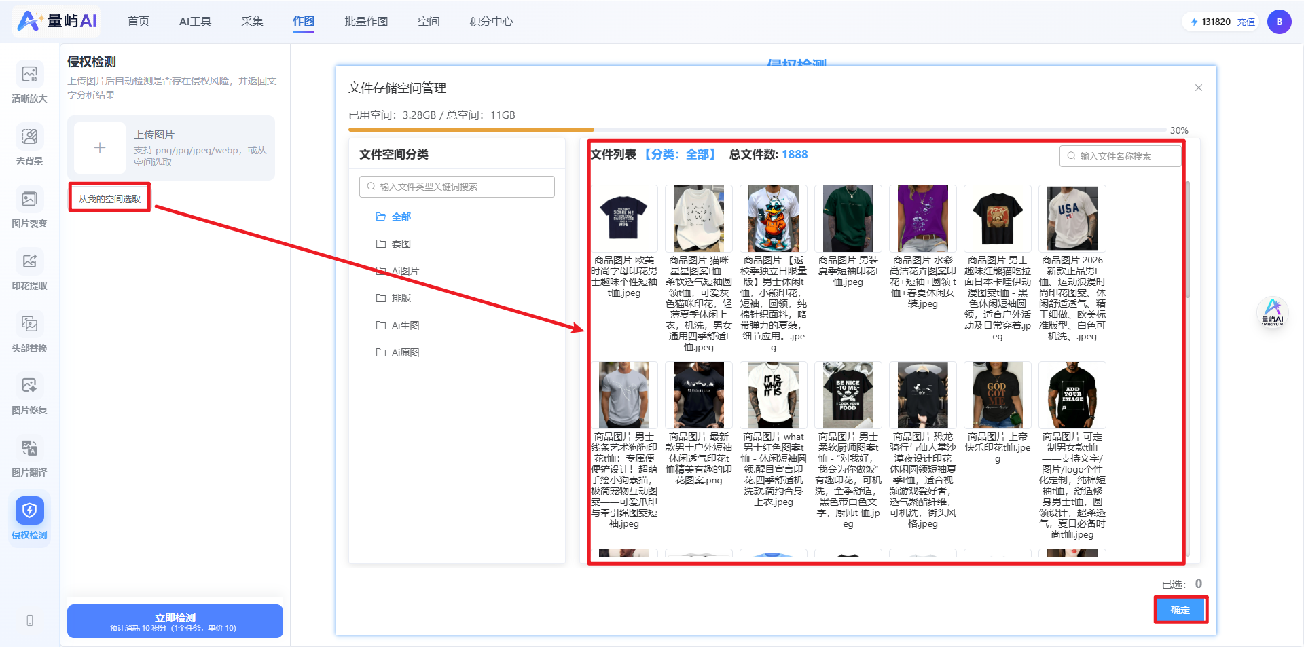Select the 欧美时尚字母印花 navy t-shirt thumbnail
Image resolution: width=1304 pixels, height=647 pixels.
(624, 219)
